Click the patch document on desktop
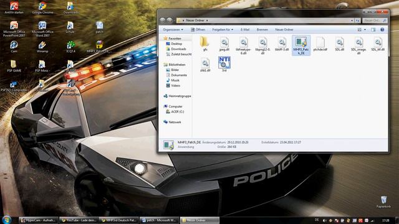Viewport: 399px width, 224px height. pos(99,27)
